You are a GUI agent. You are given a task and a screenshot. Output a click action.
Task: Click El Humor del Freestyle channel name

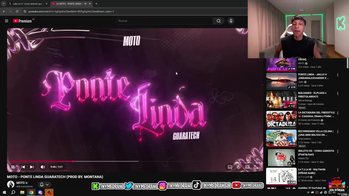coord(309,120)
